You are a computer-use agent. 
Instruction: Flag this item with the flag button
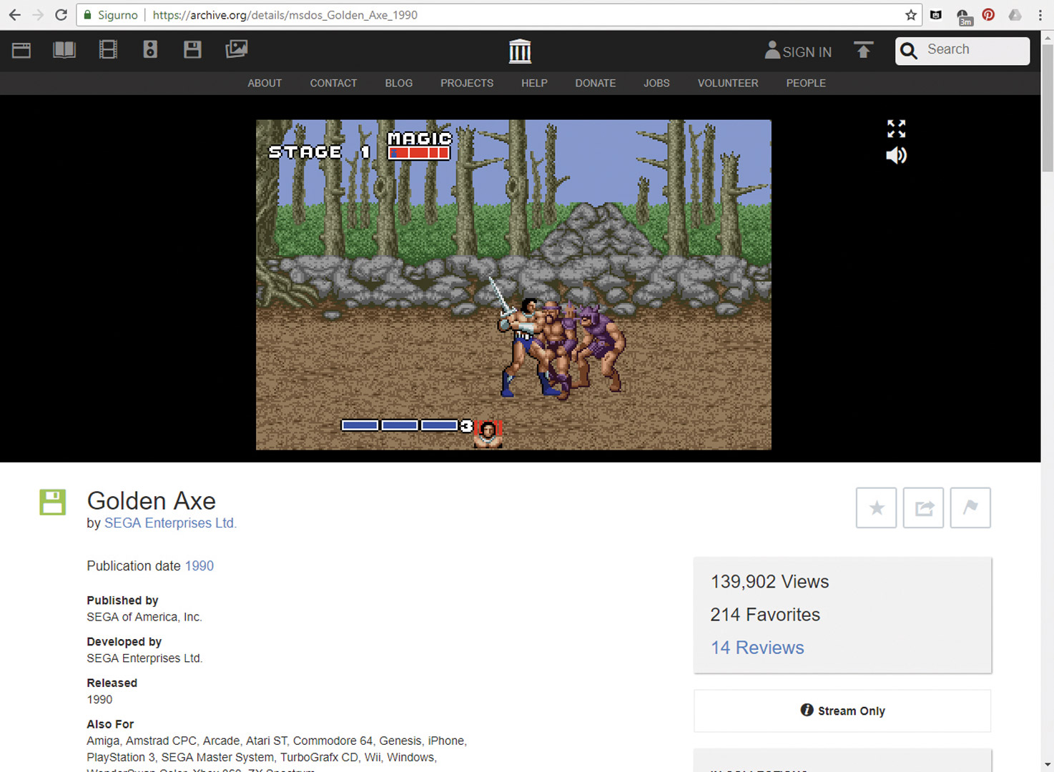pos(970,508)
